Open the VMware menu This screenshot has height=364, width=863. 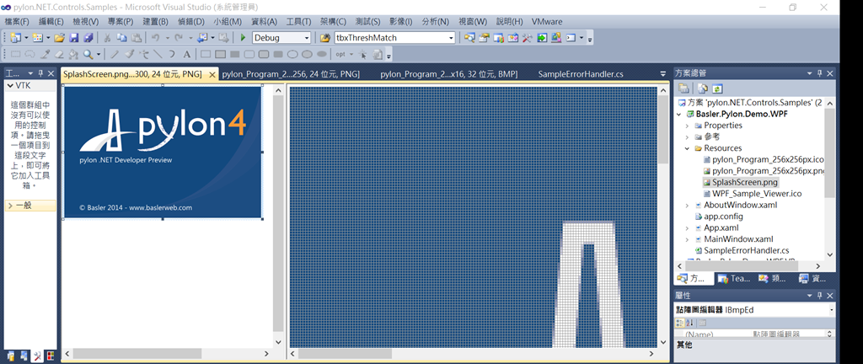(547, 21)
